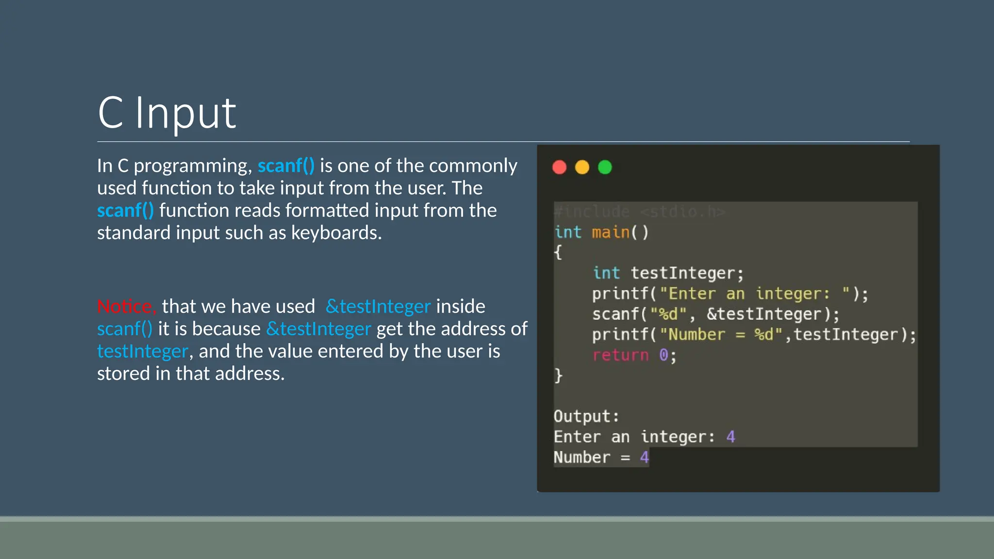Click 'Enter an integer: 4' output line
The width and height of the screenshot is (994, 559).
pyautogui.click(x=645, y=437)
